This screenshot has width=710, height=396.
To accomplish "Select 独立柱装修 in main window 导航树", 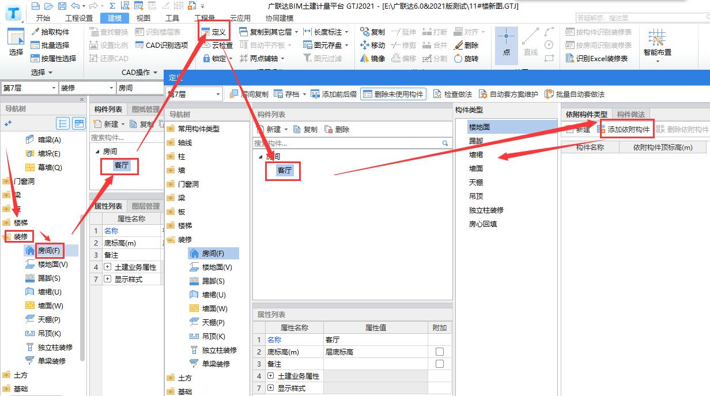I will (55, 347).
